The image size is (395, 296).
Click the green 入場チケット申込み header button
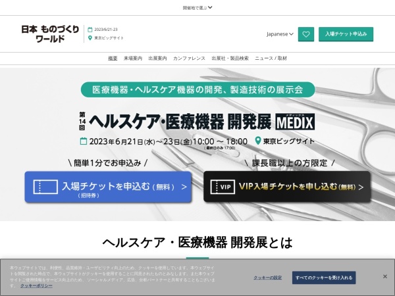[346, 34]
